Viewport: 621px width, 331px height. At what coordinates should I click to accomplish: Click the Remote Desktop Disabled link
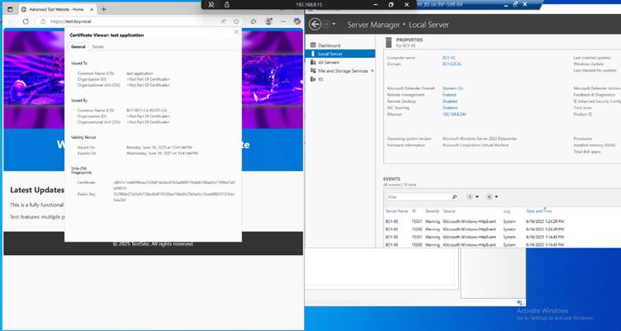coord(452,102)
